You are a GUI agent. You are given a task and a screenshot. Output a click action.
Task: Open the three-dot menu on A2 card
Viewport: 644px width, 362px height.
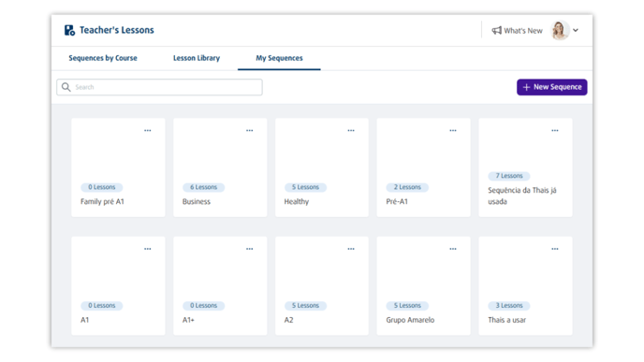click(351, 249)
